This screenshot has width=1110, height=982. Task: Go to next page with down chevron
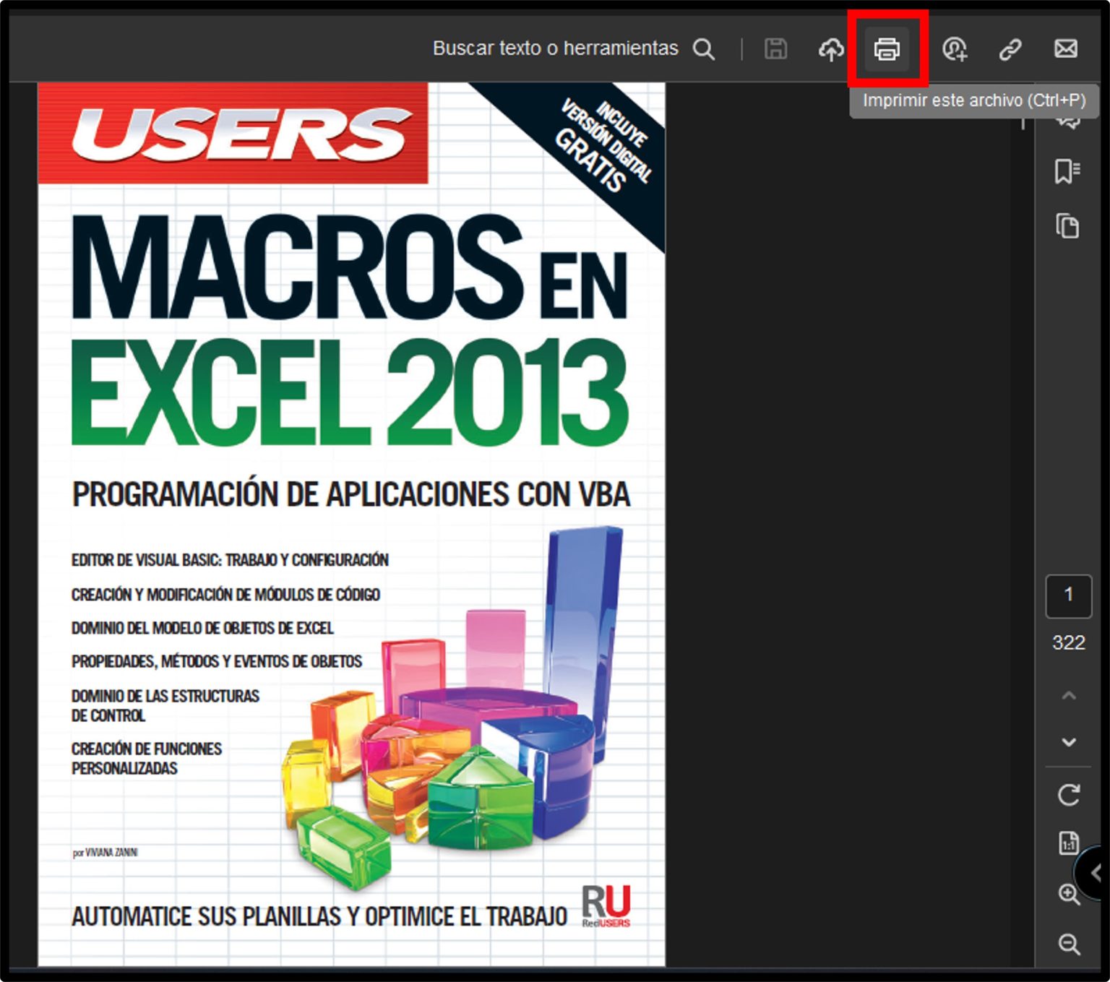[1067, 741]
